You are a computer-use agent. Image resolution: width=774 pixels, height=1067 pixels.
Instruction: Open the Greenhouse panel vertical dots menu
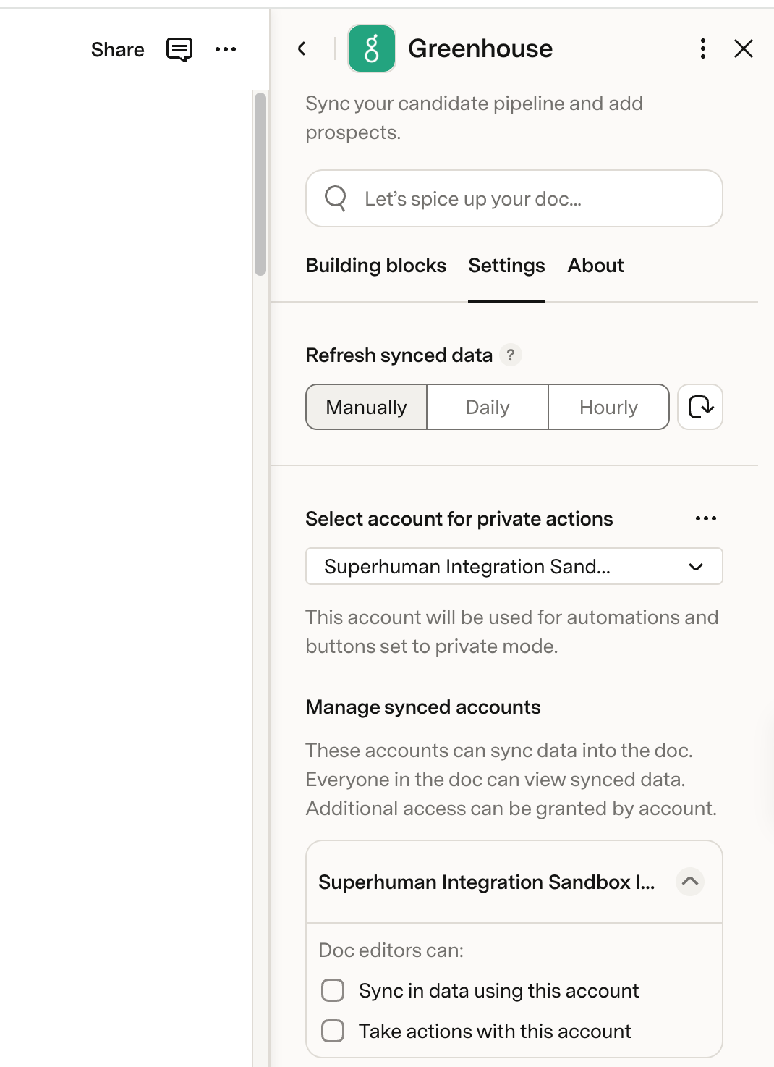click(x=703, y=48)
